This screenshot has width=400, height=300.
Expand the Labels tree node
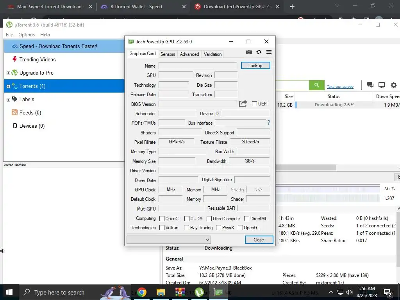8,100
